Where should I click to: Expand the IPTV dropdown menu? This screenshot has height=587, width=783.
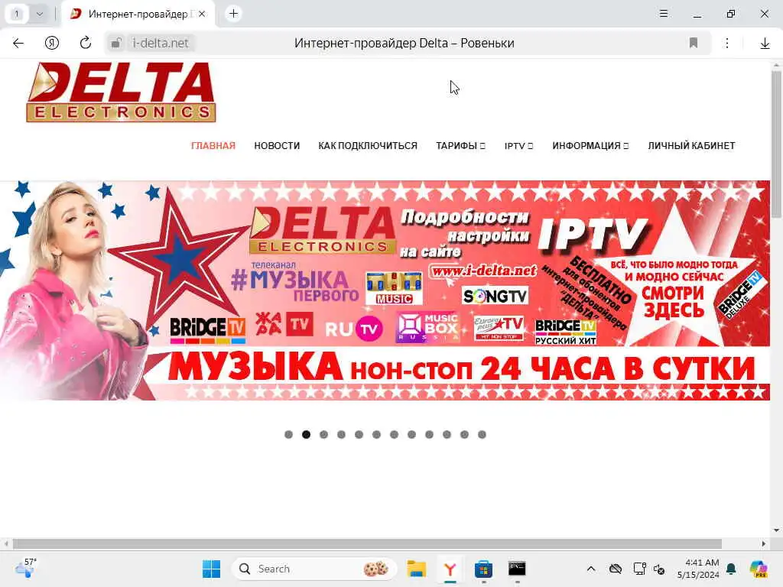(518, 146)
